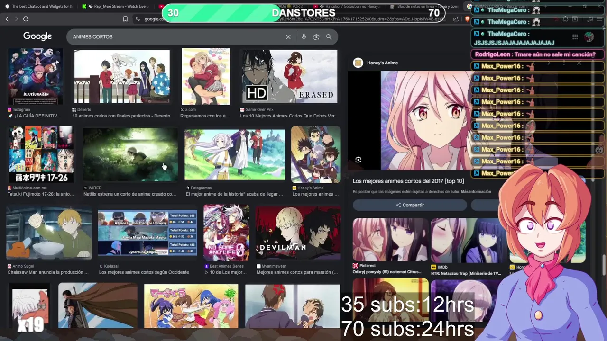Submit search with magnifier icon
This screenshot has width=607, height=341.
pyautogui.click(x=329, y=37)
